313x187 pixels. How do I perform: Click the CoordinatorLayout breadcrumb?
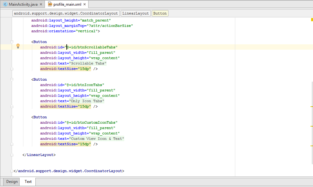pyautogui.click(x=66, y=13)
